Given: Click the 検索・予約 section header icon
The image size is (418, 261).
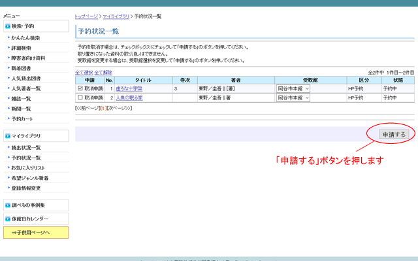Looking at the screenshot, I should click(8, 26).
